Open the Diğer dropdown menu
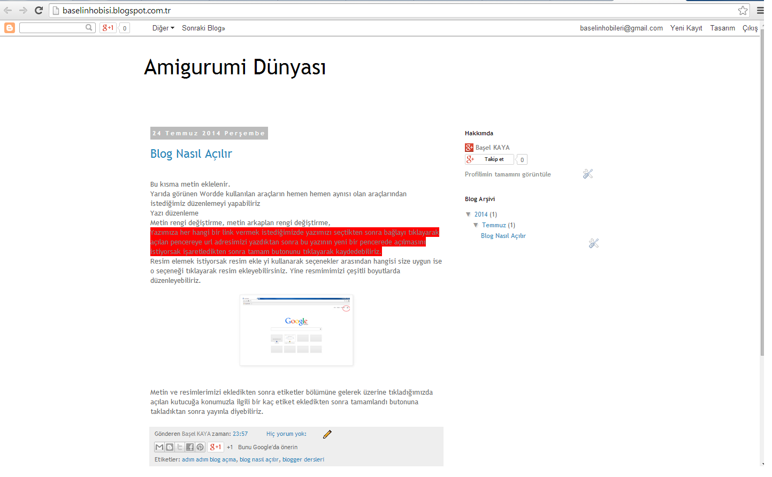Screen dimensions: 772x477 point(163,28)
